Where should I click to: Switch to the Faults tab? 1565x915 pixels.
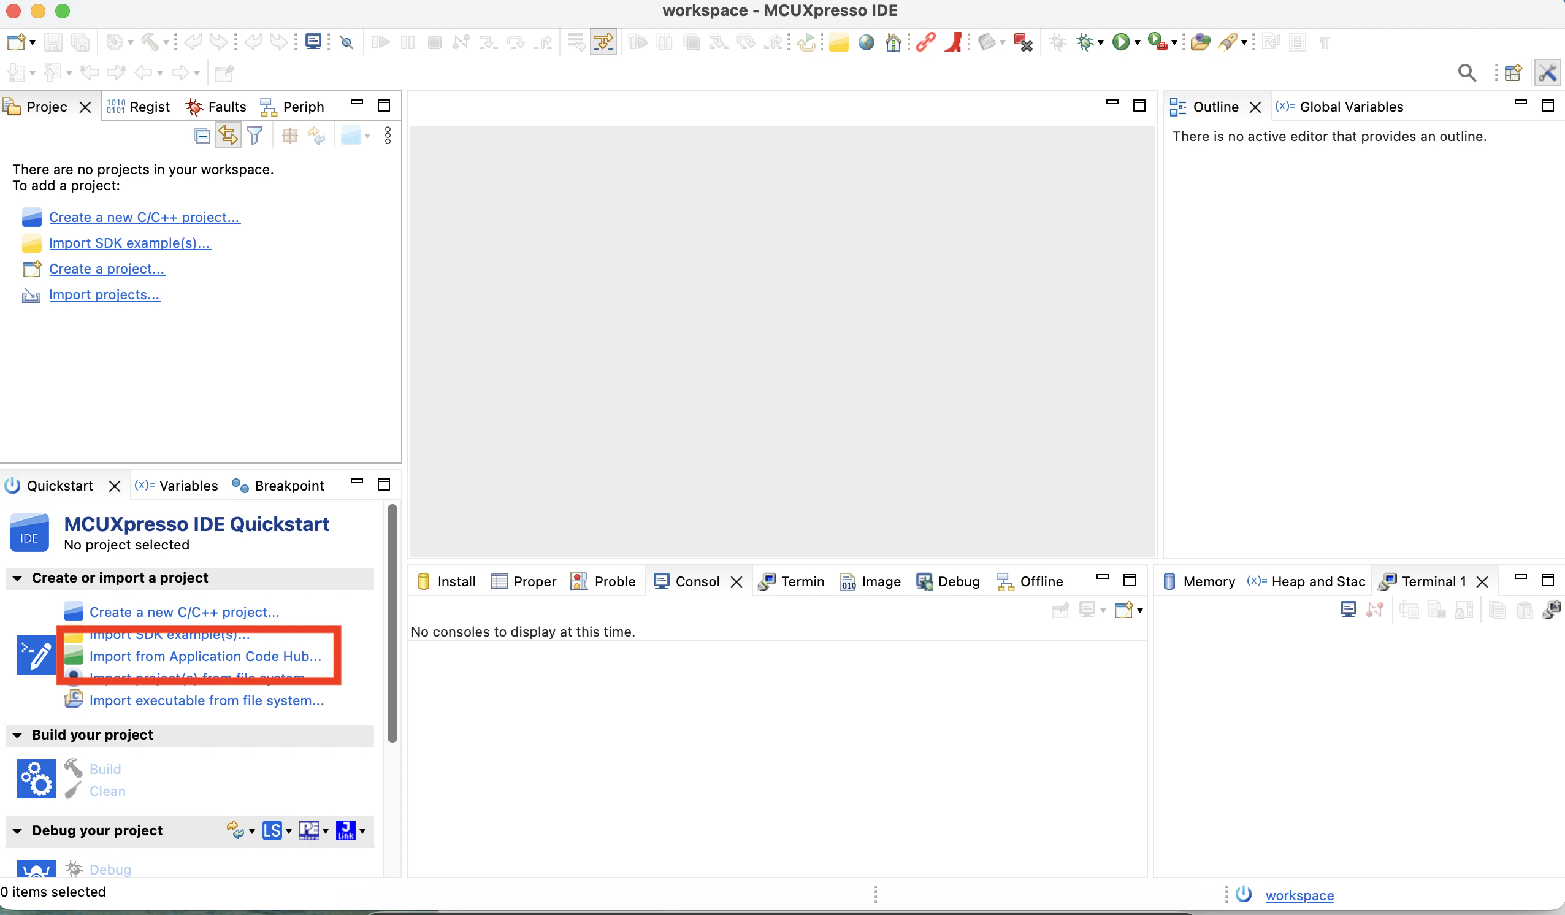[216, 107]
